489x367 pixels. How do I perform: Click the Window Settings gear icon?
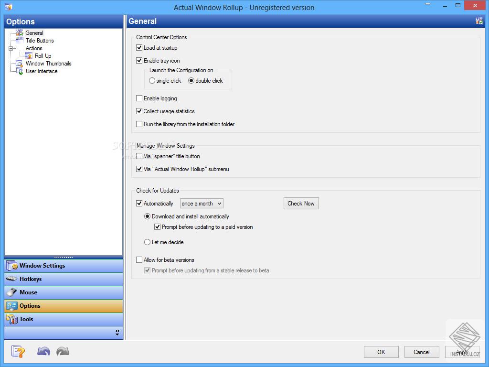12,266
